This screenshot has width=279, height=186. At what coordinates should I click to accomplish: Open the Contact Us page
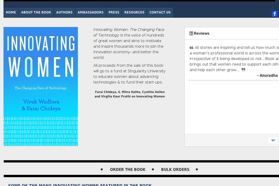[x=160, y=13]
